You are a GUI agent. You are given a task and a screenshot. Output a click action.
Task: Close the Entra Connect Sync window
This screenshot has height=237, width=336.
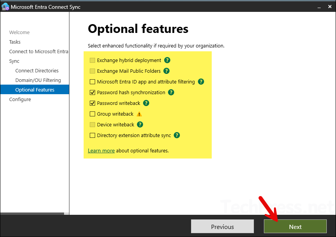[330, 7]
